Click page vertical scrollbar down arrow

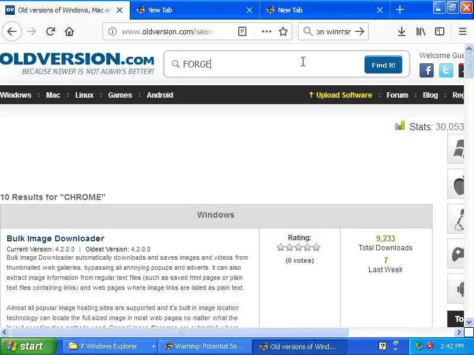[469, 322]
